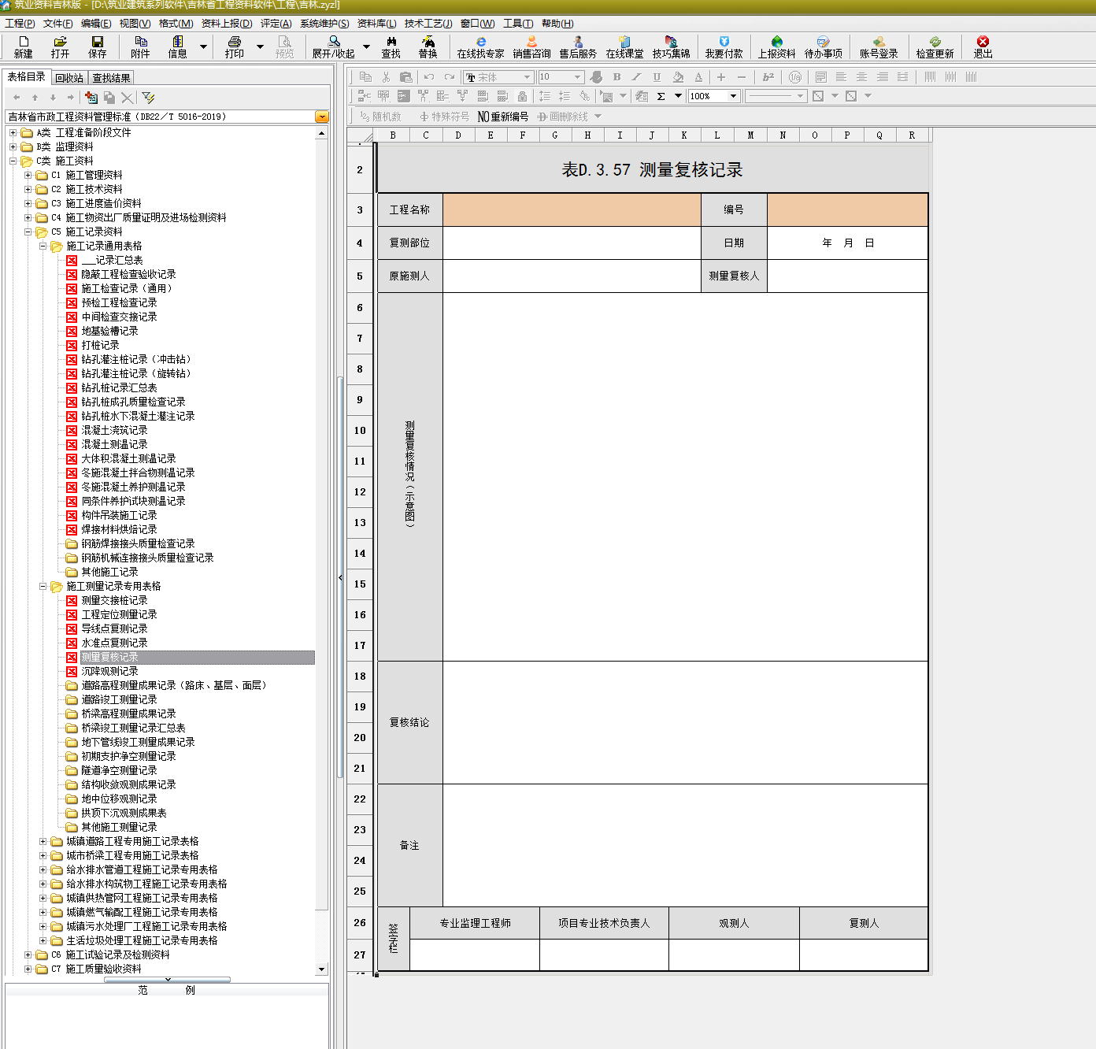Click the 画删除线 strikethrough button
This screenshot has height=1049, width=1096.
click(x=563, y=117)
